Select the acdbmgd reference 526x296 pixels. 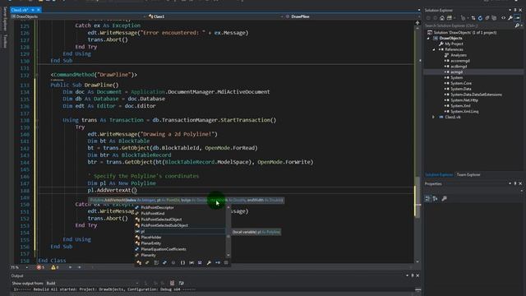[459, 67]
